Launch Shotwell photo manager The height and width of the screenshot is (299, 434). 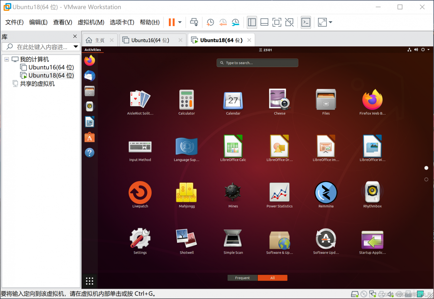click(x=186, y=238)
